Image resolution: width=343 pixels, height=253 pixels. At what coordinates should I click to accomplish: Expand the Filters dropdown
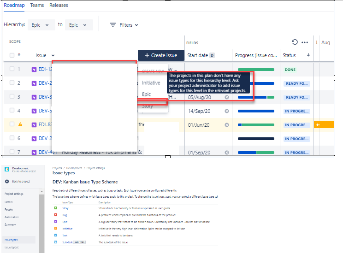(x=124, y=25)
